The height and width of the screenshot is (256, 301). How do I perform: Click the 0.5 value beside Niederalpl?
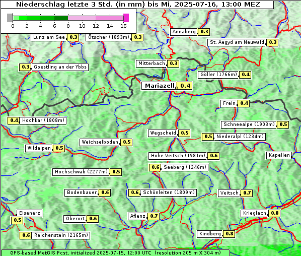pos(208,137)
